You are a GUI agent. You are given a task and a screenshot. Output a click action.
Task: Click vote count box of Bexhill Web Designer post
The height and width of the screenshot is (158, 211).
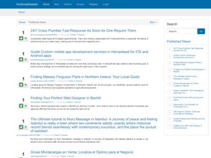(x=23, y=100)
